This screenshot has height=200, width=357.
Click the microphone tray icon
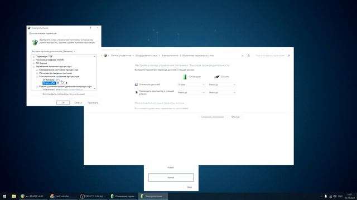[x=326, y=196]
